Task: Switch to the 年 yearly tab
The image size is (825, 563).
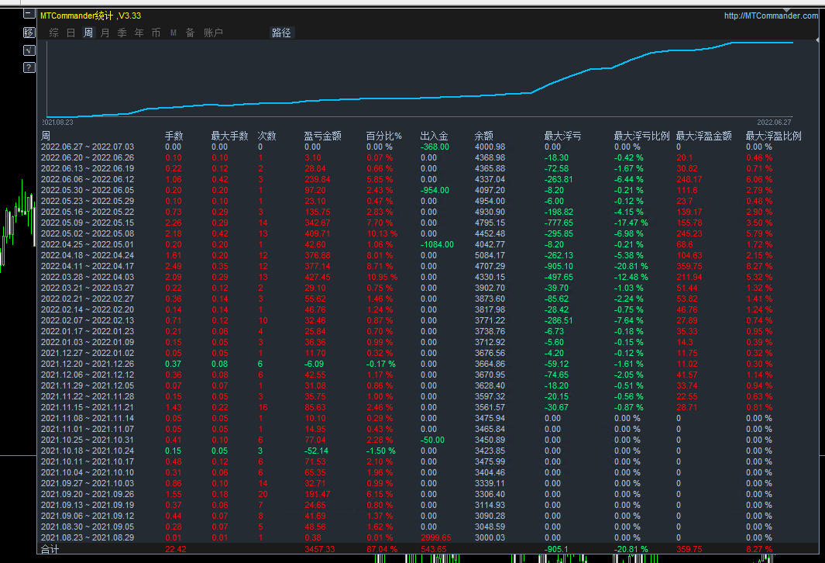Action: pyautogui.click(x=139, y=33)
